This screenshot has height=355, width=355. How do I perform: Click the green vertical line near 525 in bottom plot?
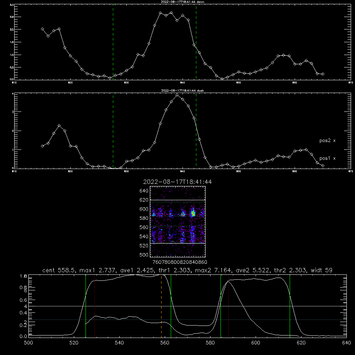click(x=86, y=306)
